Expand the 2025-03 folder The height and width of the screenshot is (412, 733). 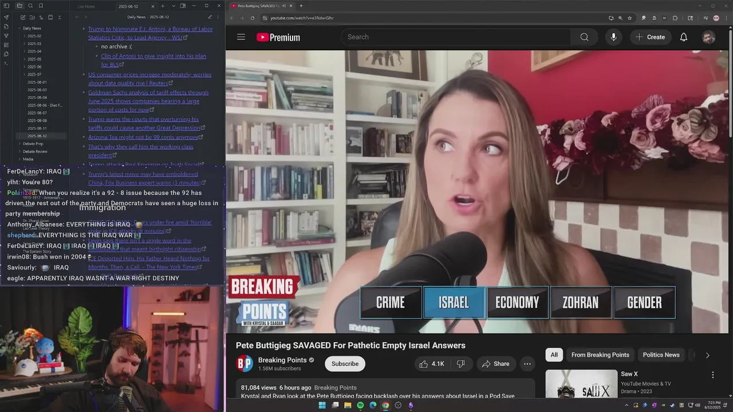[x=24, y=43]
